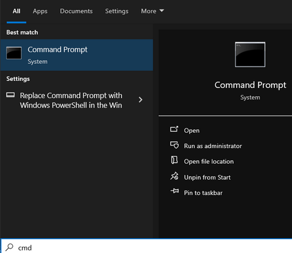292x253 pixels.
Task: Expand the More filter dropdown
Action: (152, 11)
